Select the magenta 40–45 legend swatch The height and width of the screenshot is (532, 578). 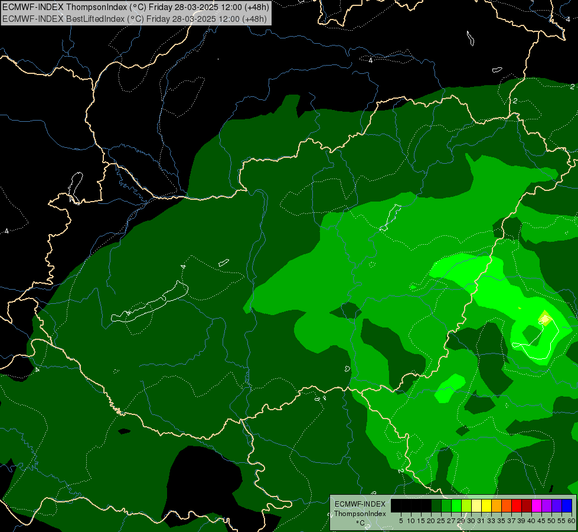tap(537, 505)
